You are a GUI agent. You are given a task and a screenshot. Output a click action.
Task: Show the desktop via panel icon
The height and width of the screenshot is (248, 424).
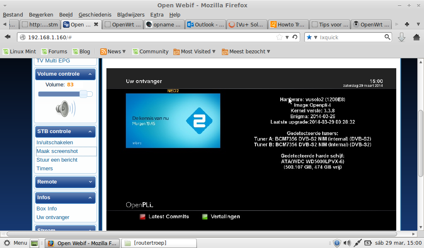click(x=34, y=243)
